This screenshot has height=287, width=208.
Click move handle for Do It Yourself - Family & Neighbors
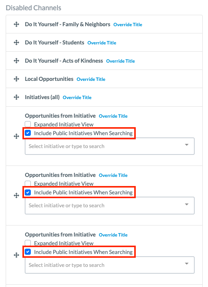point(16,24)
